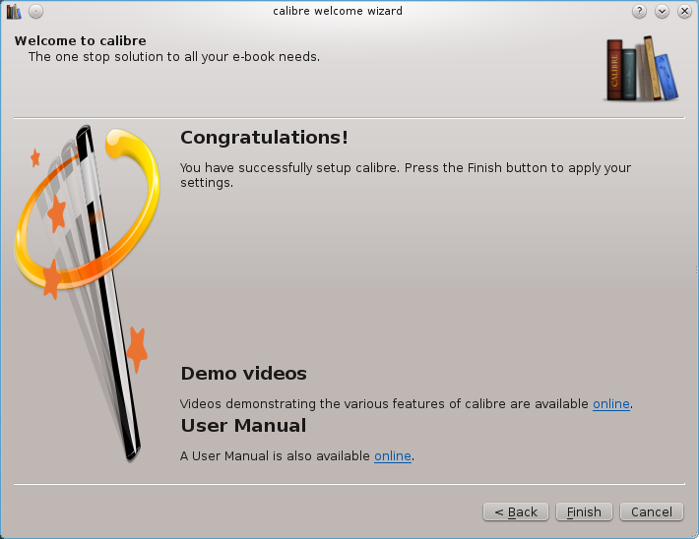Click the Finish button to apply settings
The width and height of the screenshot is (699, 539).
(584, 511)
